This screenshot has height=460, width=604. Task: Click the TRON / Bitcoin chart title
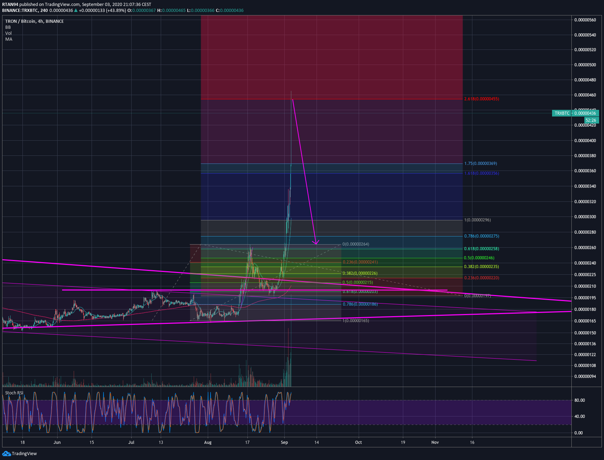coord(34,21)
